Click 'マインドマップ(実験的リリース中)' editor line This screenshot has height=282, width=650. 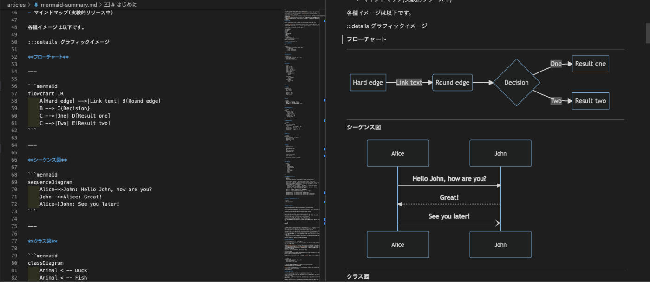click(71, 13)
